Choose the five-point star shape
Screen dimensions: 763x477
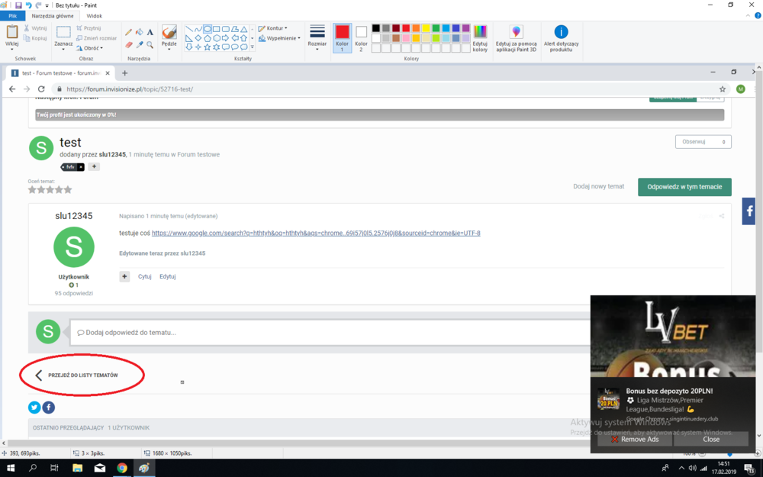[x=208, y=47]
